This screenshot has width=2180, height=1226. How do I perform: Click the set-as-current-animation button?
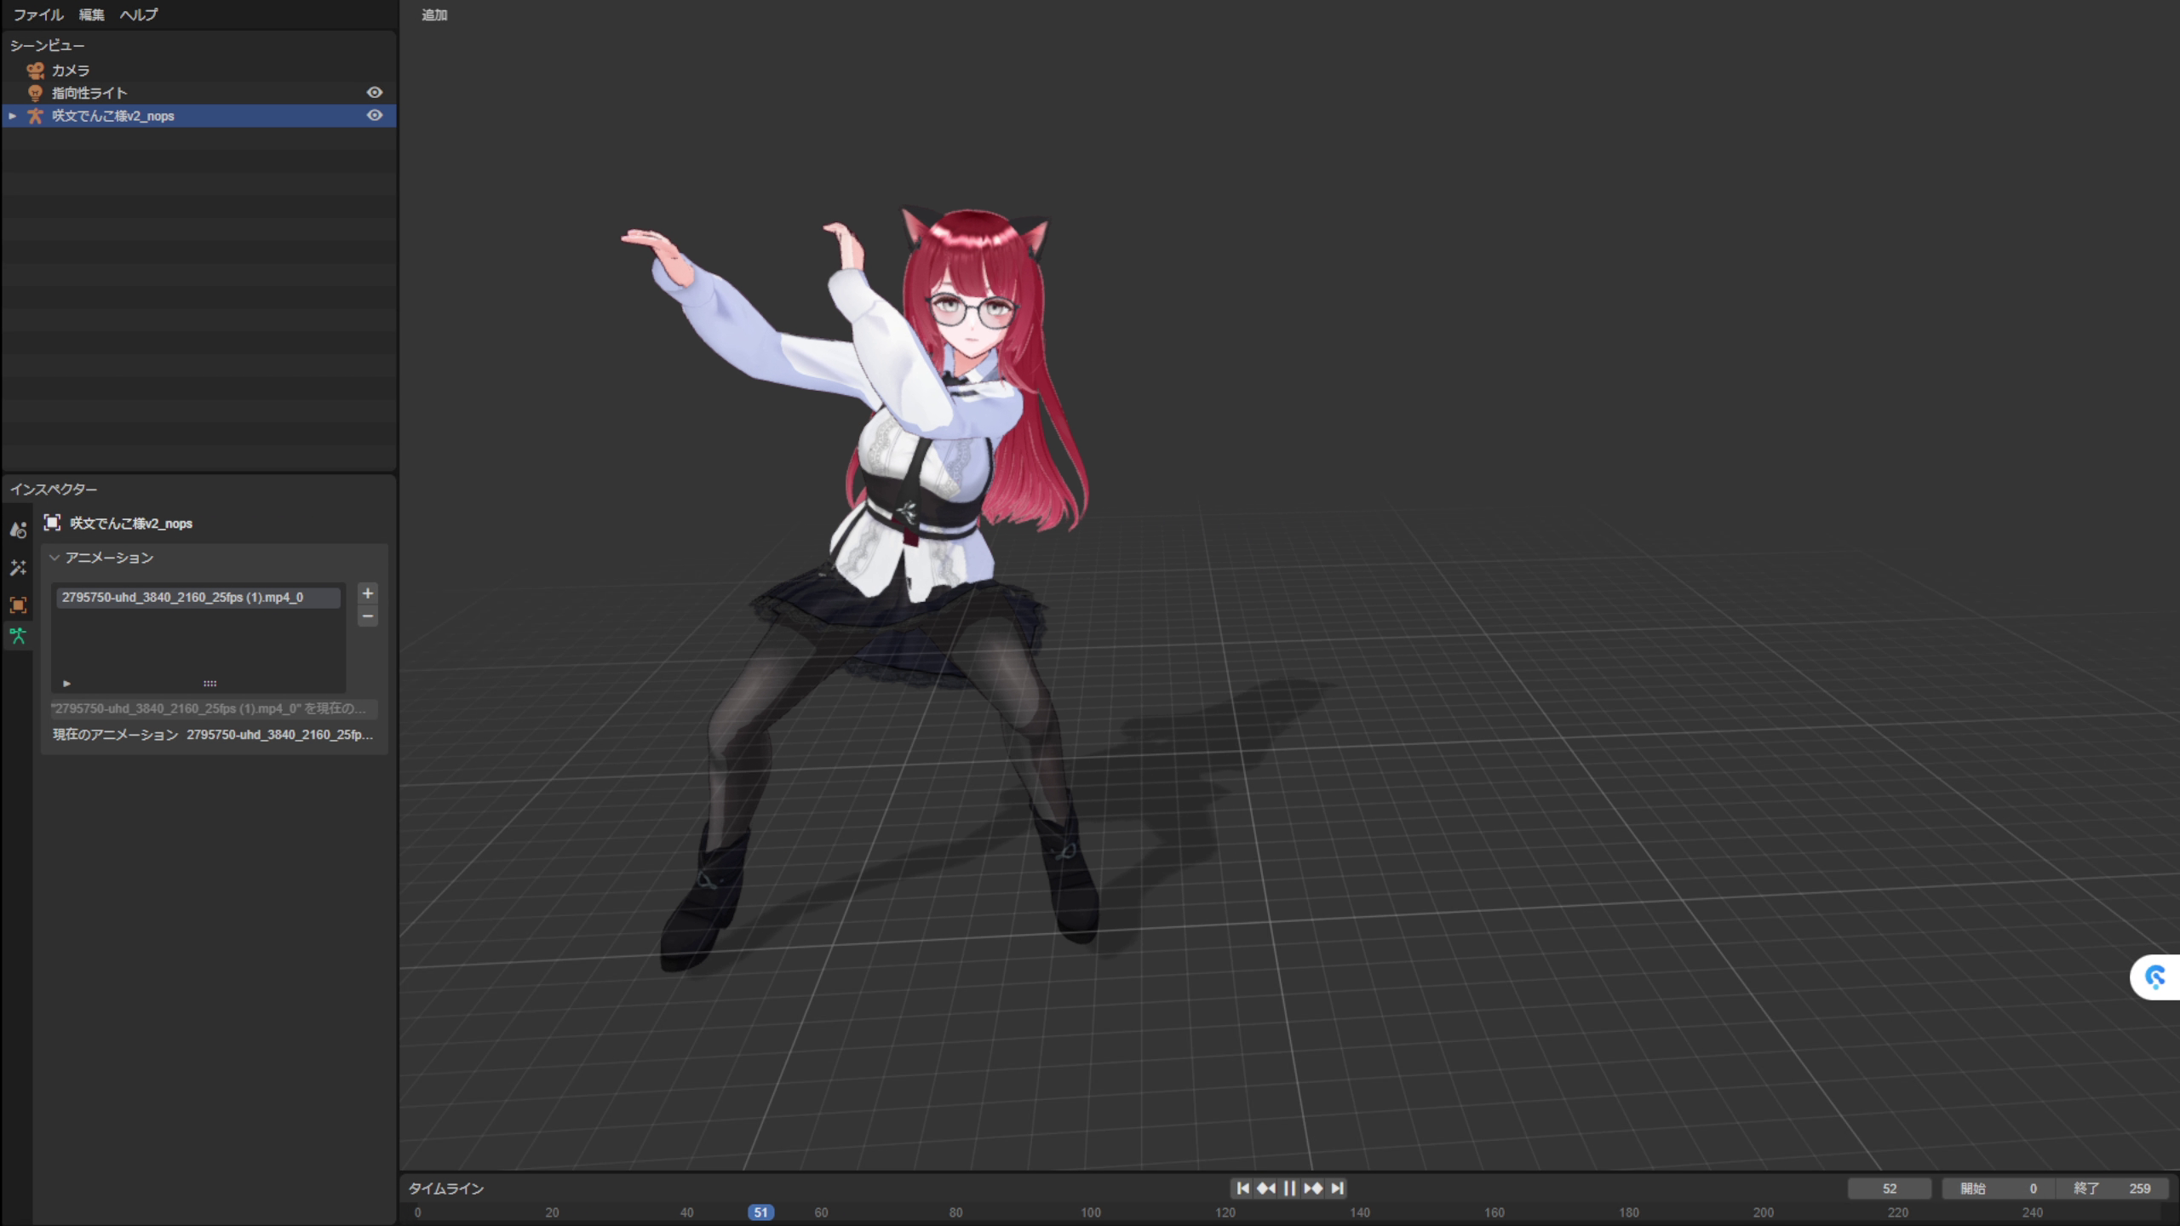[214, 708]
